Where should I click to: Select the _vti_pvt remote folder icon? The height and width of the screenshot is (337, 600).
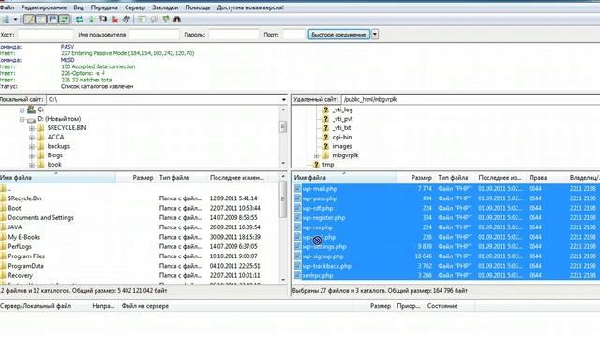point(325,119)
